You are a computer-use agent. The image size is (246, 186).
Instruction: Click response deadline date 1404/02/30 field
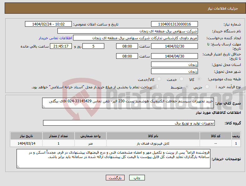174,46
